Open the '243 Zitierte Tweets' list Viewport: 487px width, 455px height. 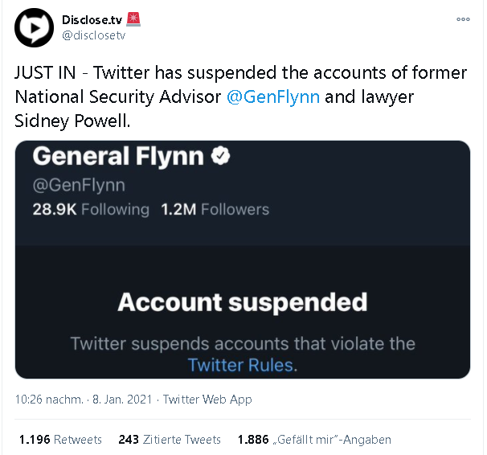click(x=169, y=440)
